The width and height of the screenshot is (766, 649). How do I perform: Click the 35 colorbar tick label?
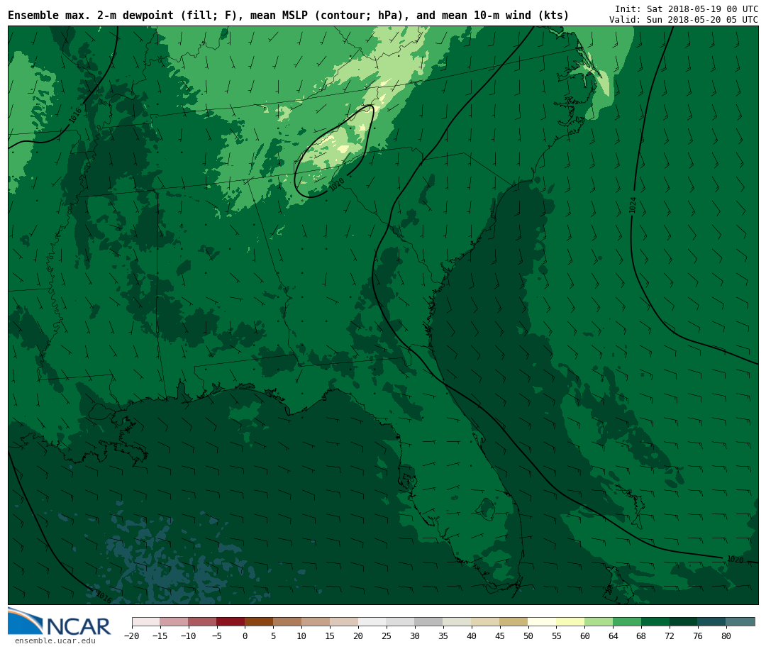(x=443, y=636)
